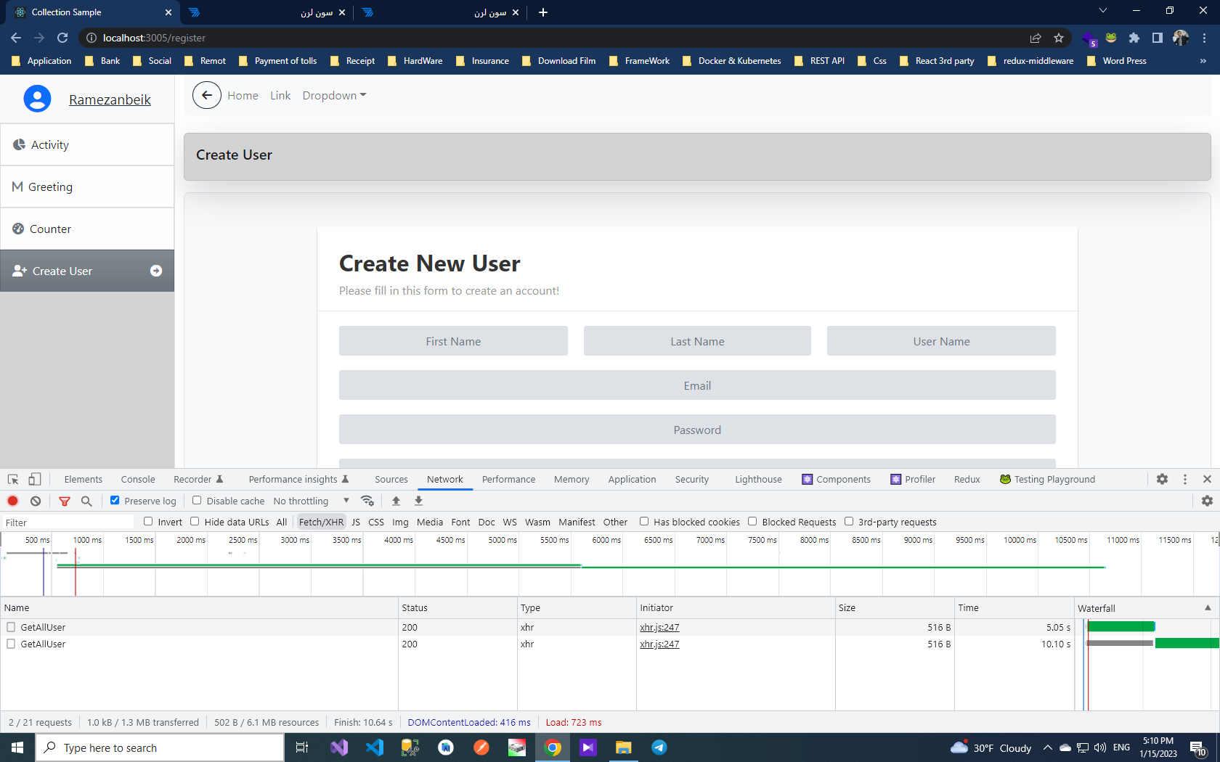
Task: Open Visual Studio Code from taskbar
Action: 375,747
